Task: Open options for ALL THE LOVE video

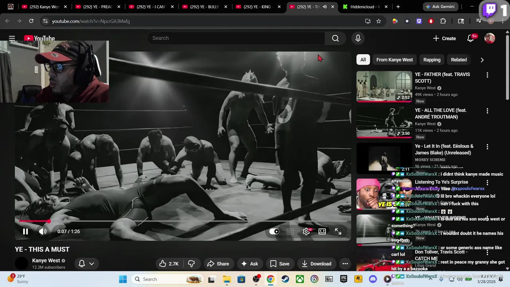Action: 487,111
